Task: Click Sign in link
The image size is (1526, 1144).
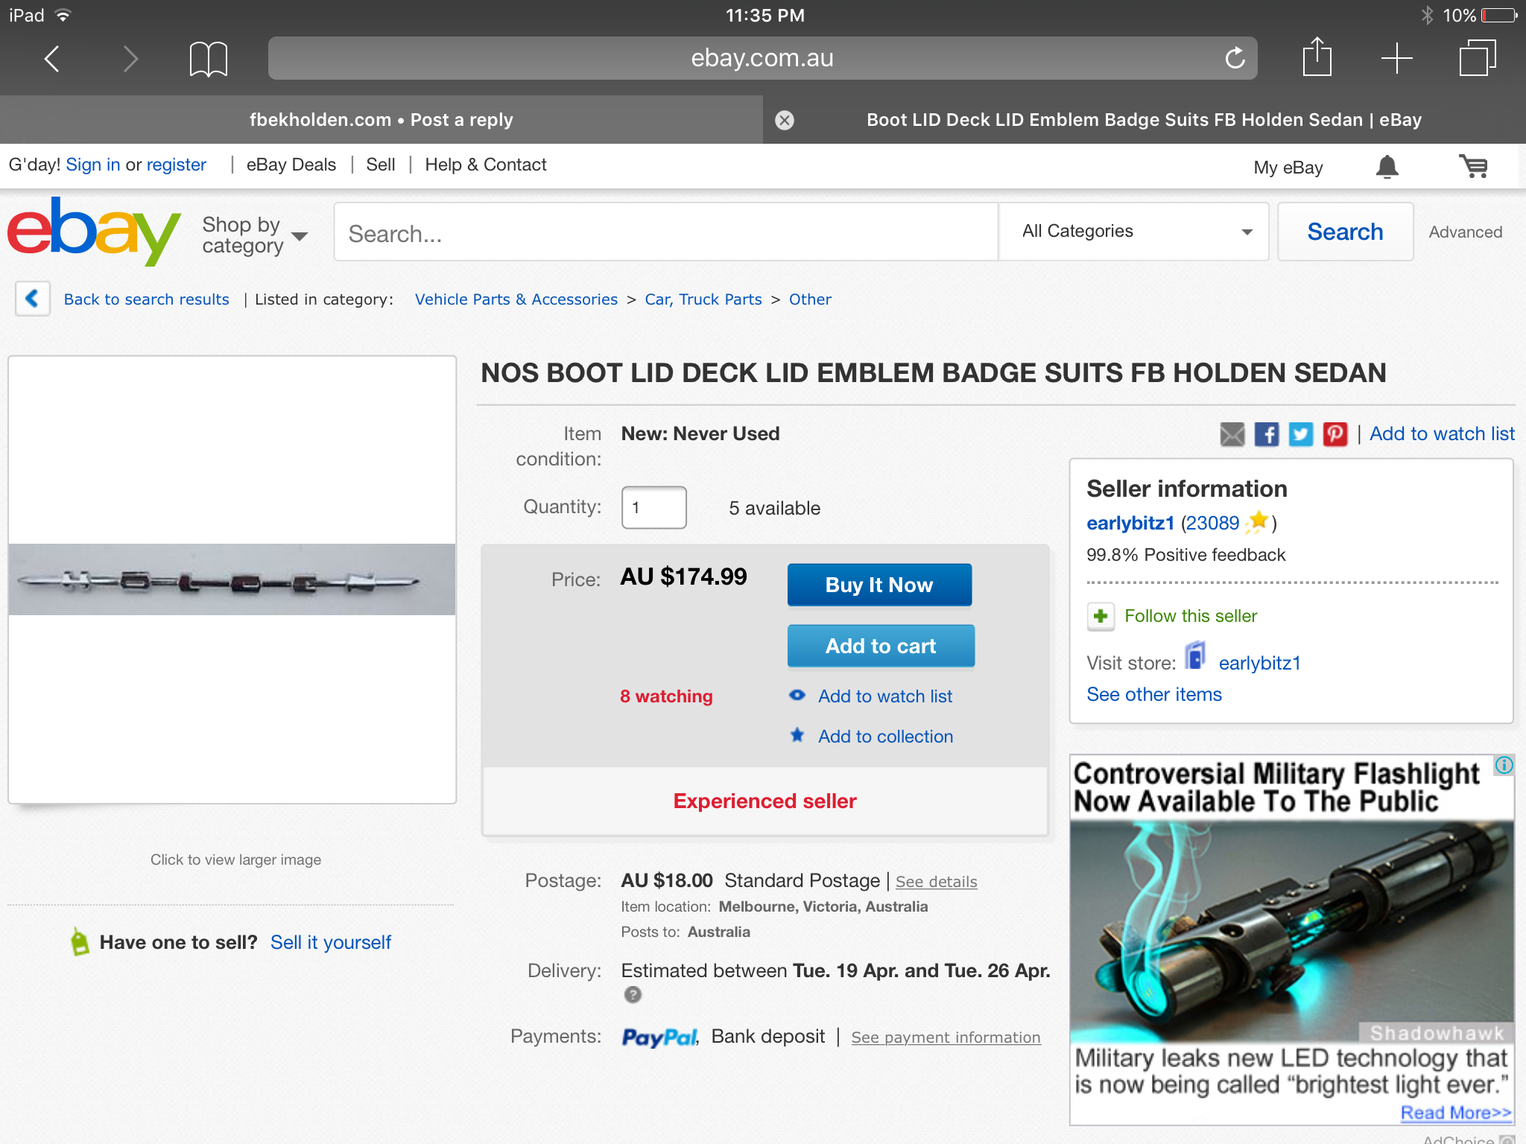Action: point(92,165)
